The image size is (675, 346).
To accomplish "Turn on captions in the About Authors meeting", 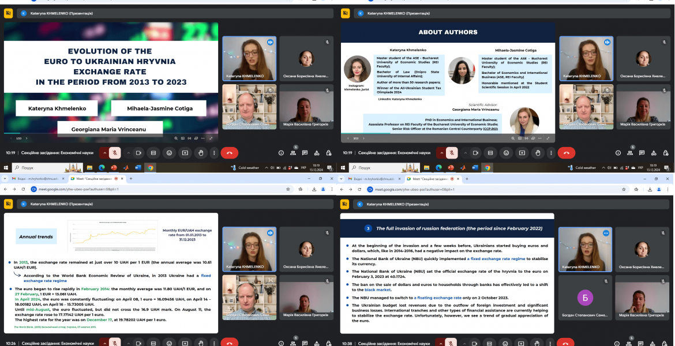I will 490,153.
